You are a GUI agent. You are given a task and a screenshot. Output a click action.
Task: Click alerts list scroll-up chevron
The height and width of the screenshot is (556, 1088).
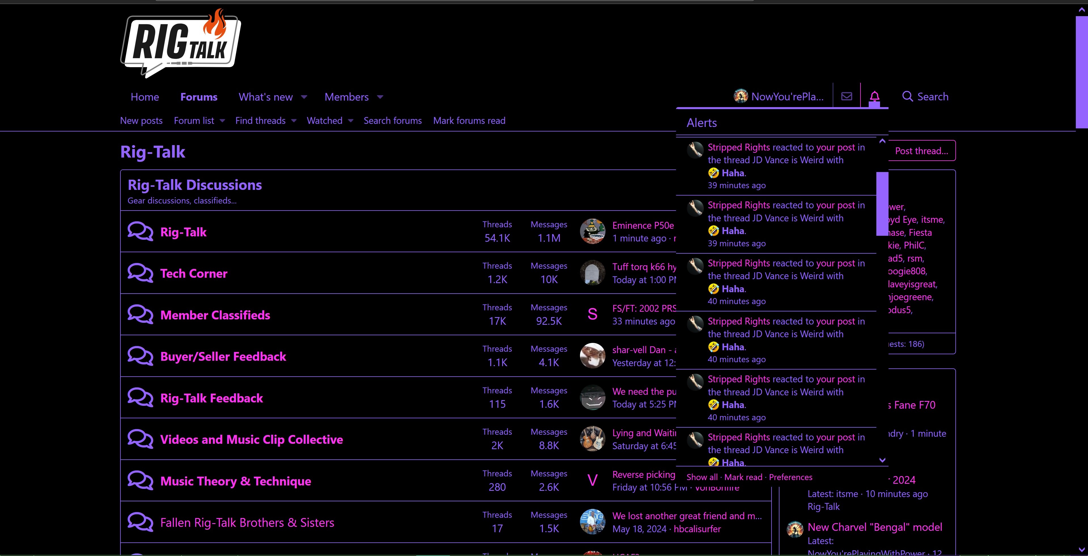[882, 141]
